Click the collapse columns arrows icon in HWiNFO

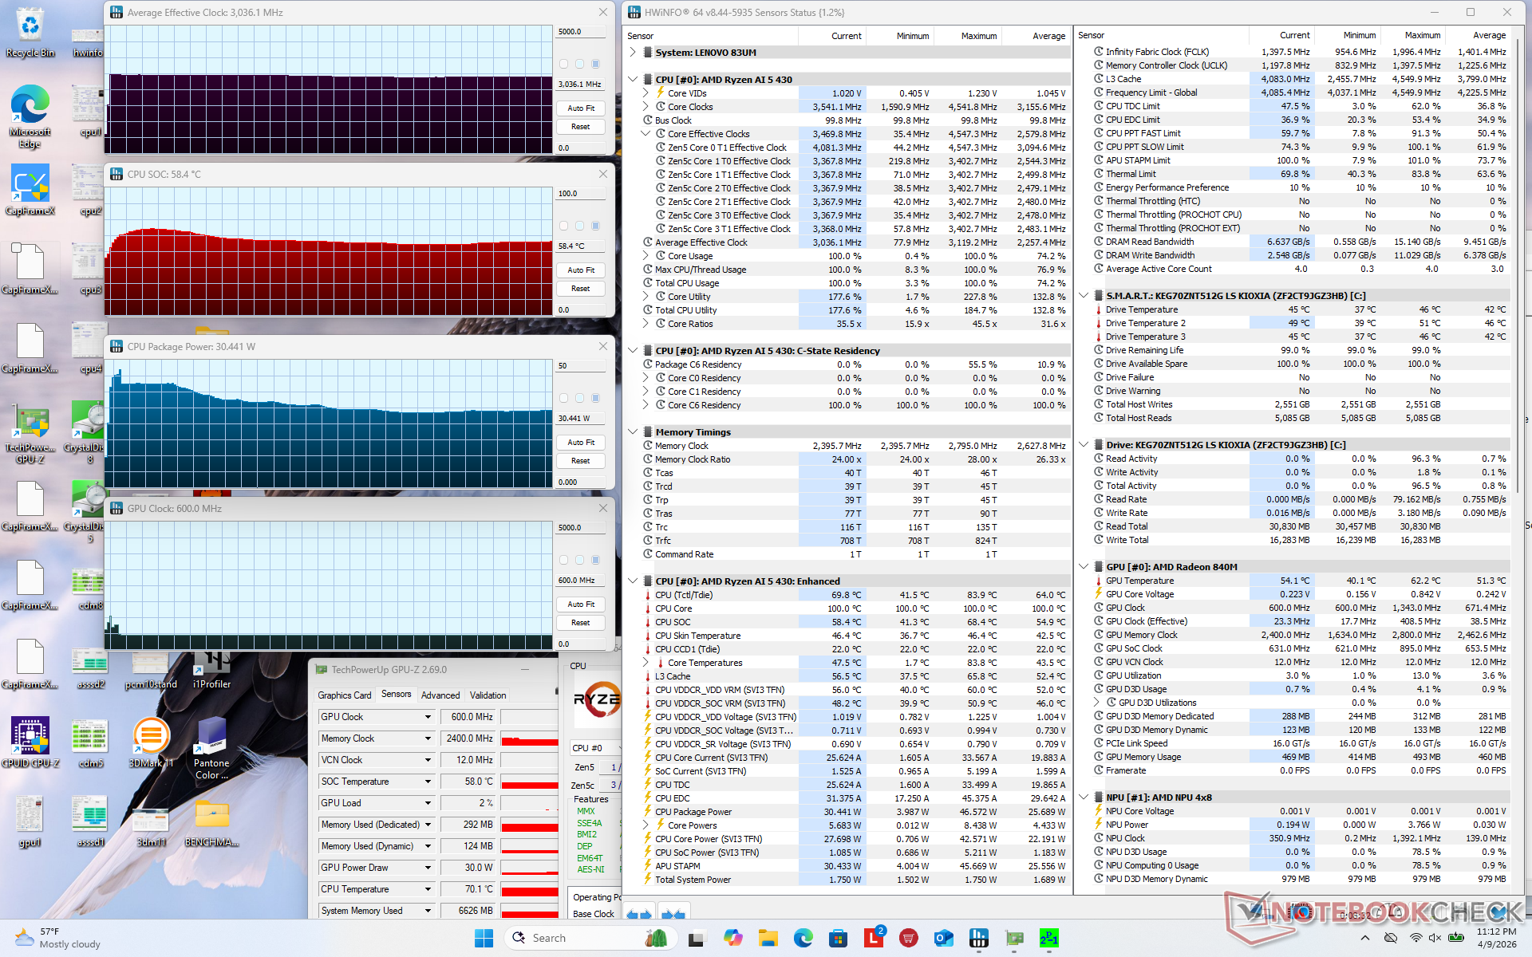click(x=673, y=914)
